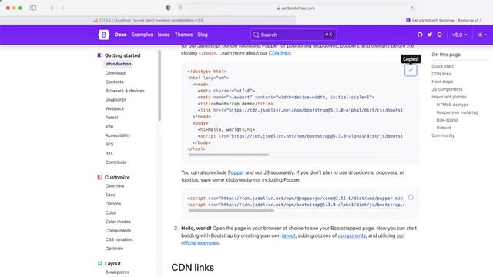Select Download in the sidebar
493x277 pixels.
(x=116, y=73)
